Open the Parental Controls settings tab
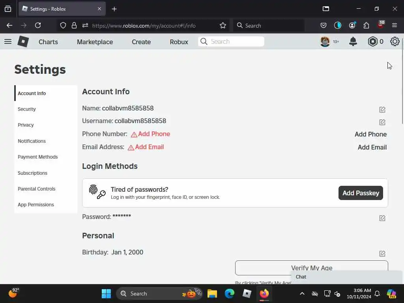 tap(46, 189)
